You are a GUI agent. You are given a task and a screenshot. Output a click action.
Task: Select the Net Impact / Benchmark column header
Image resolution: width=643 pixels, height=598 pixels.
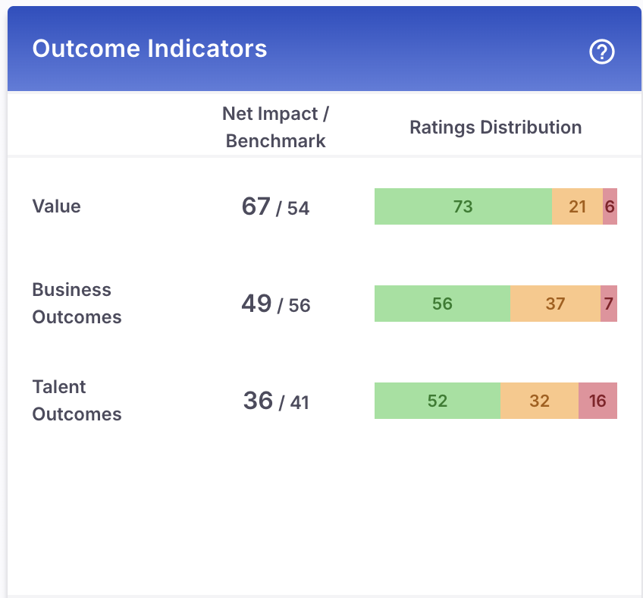pyautogui.click(x=276, y=127)
